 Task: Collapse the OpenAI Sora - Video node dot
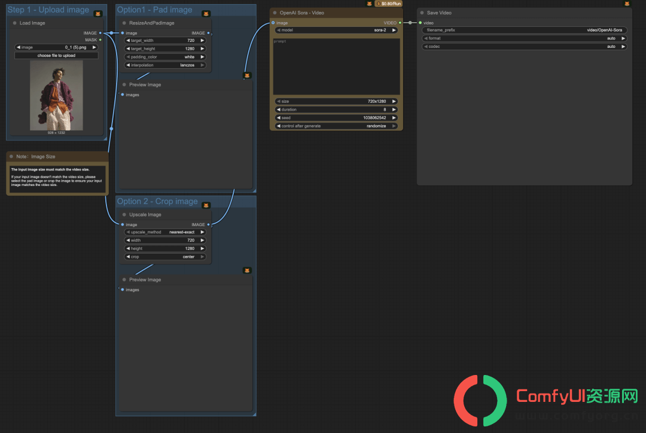(275, 13)
